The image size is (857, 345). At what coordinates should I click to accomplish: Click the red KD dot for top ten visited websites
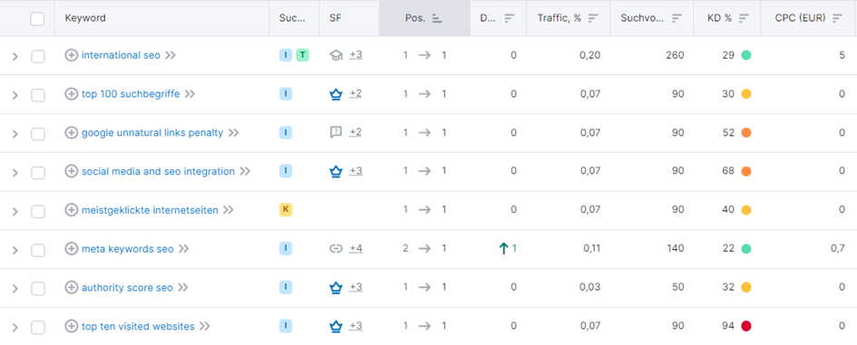[746, 327]
